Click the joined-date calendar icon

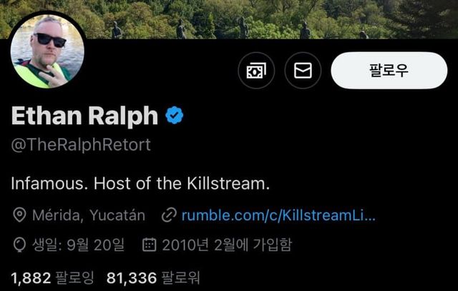coord(150,245)
